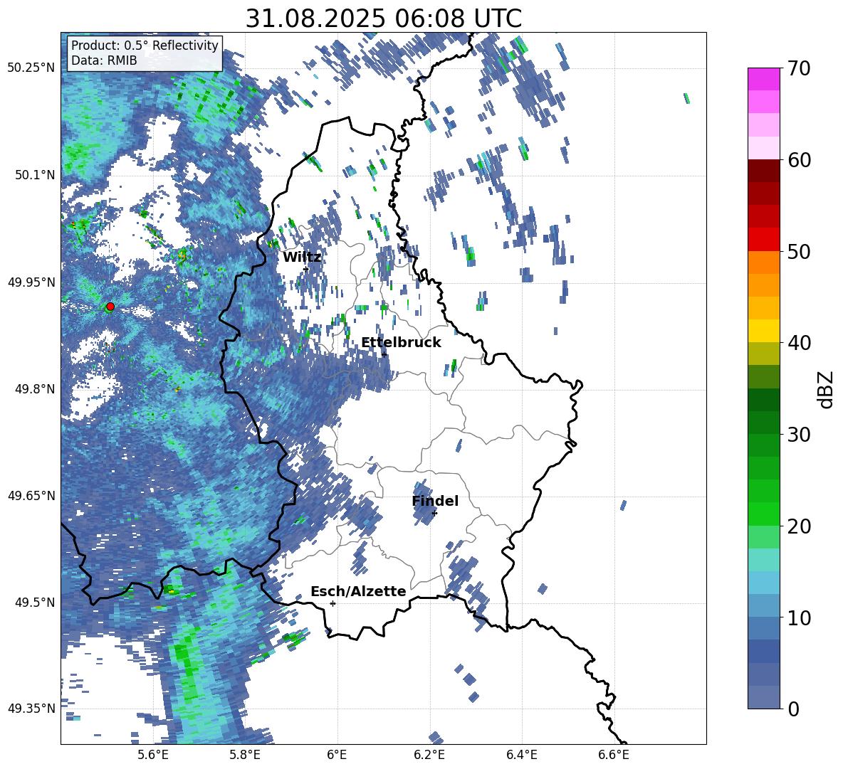Click the 49.8°N latitude label
The image size is (843, 769).
coord(34,389)
